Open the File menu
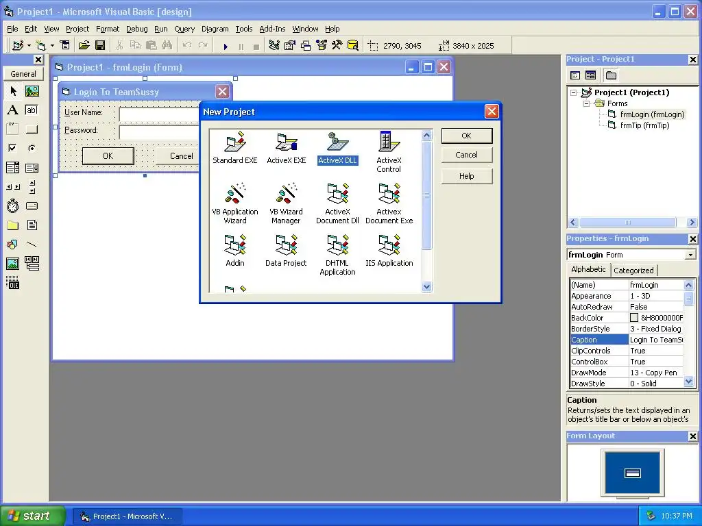 12,29
